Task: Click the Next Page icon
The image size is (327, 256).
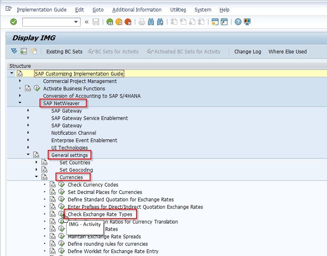Action: pyautogui.click(x=192, y=22)
